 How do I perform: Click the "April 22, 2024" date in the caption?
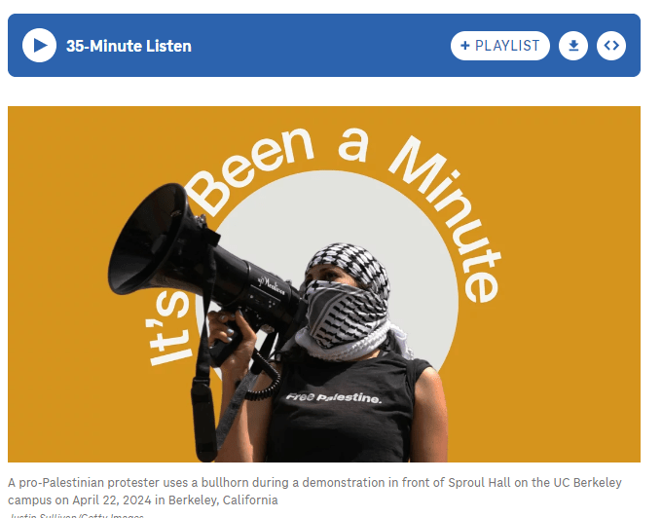111,499
